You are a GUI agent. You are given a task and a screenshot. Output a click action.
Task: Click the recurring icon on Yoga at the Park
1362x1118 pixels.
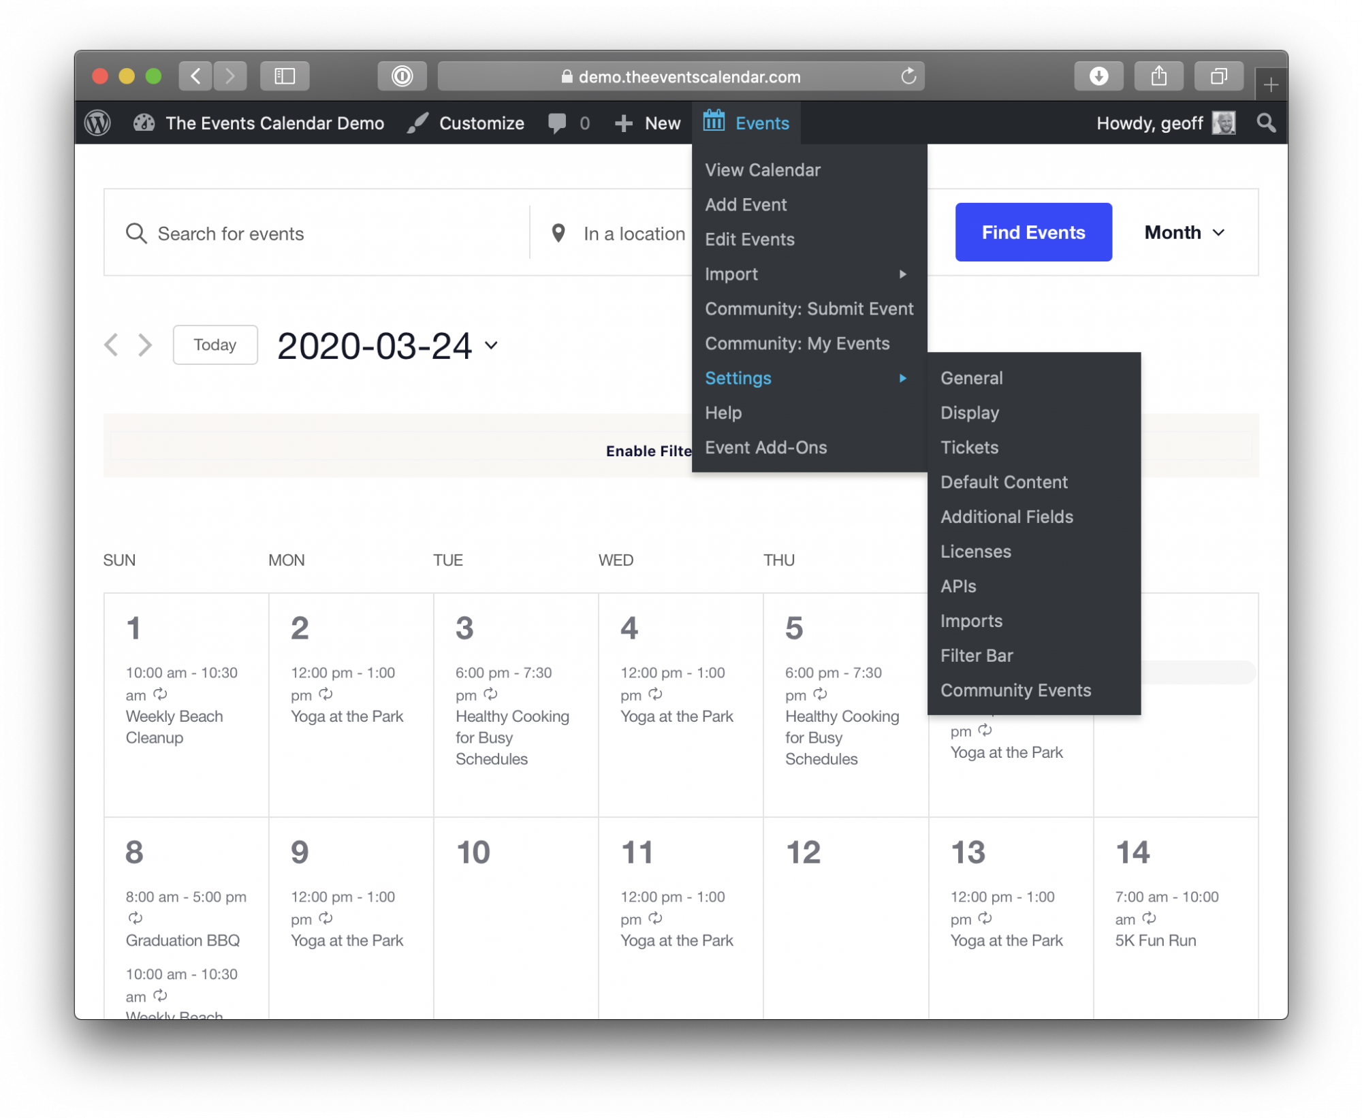[x=326, y=695]
